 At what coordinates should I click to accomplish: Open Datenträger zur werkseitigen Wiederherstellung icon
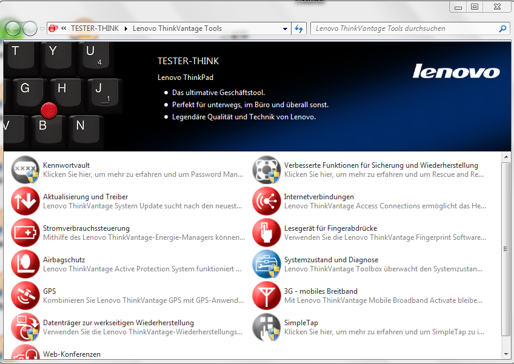(x=25, y=327)
